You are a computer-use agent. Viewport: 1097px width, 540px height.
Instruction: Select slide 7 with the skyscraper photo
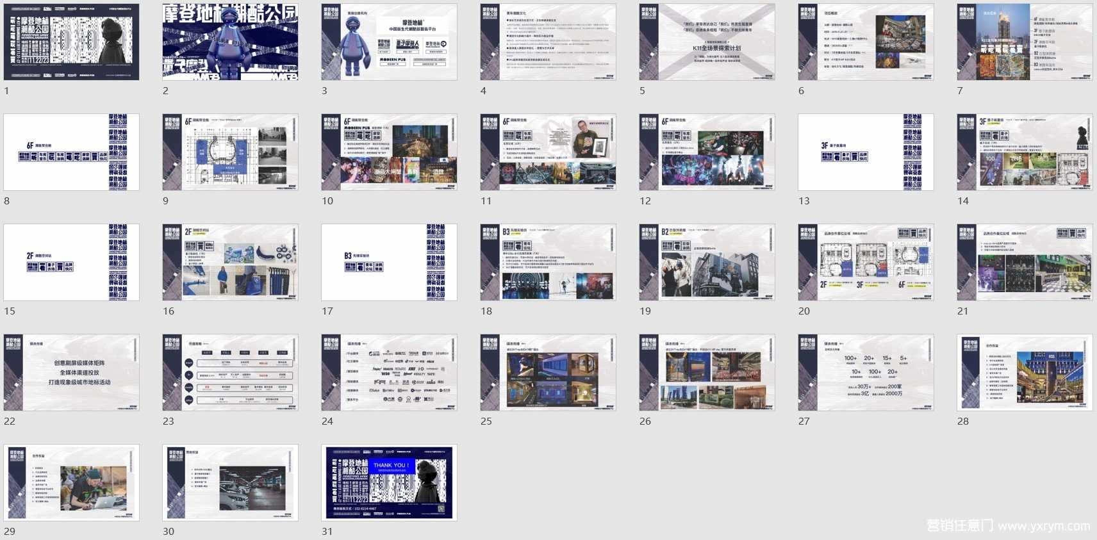1025,42
